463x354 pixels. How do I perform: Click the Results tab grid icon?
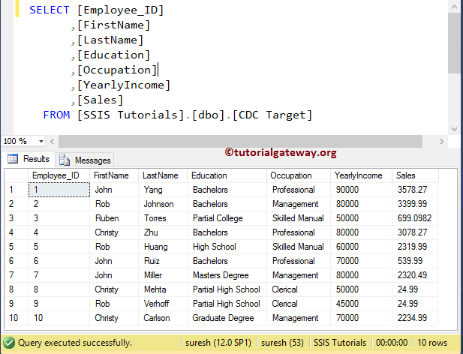[x=13, y=159]
